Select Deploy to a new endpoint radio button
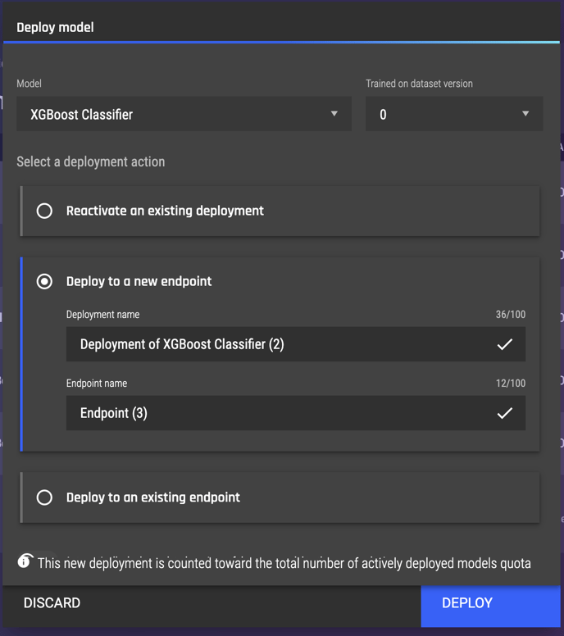This screenshot has width=564, height=636. (44, 281)
